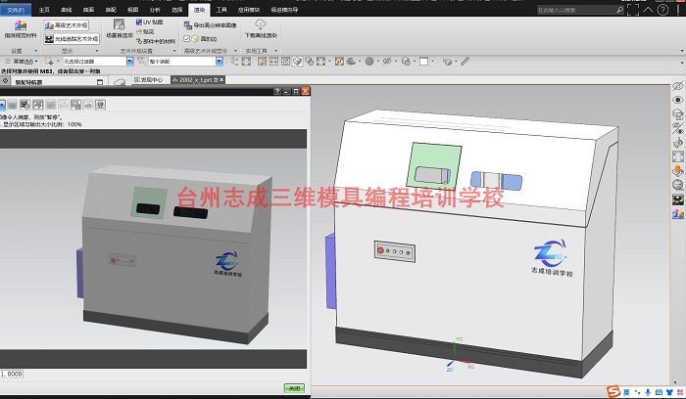
Task: Expand the 艺术外观设置 group arrow
Action: pos(174,51)
